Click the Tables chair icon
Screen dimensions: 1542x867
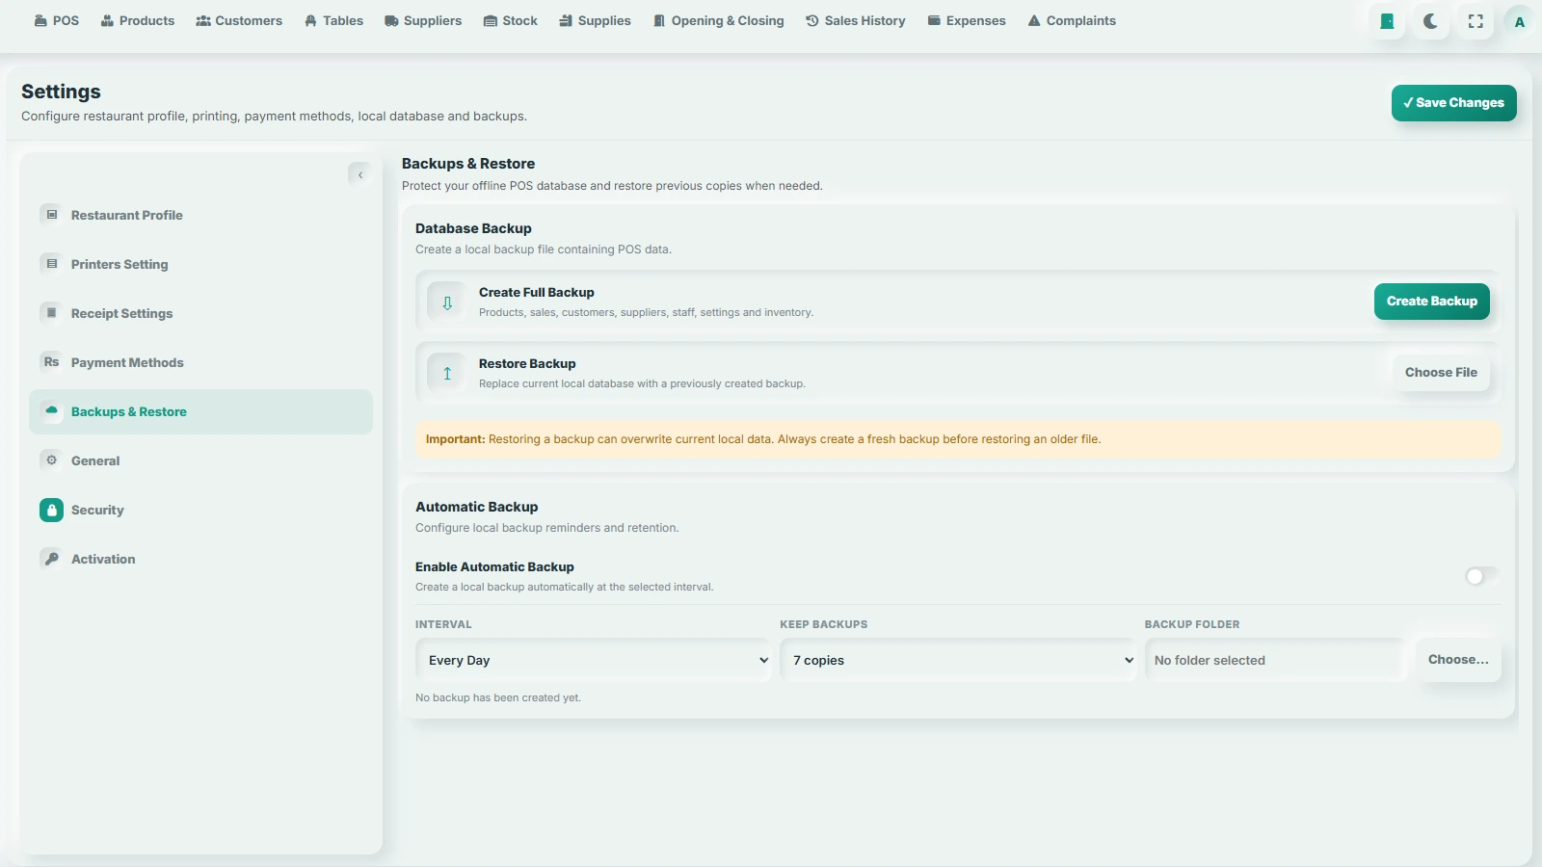point(310,20)
